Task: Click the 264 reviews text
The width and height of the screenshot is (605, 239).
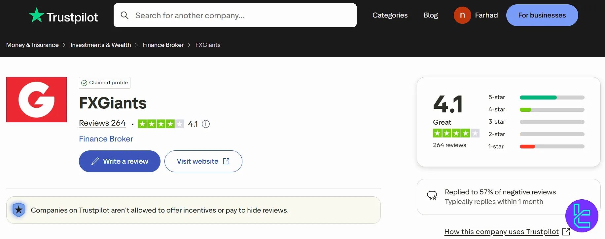Action: pyautogui.click(x=449, y=145)
